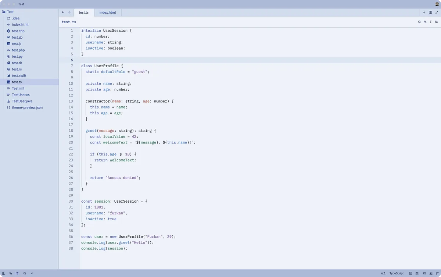Open TestUser.java in the file tree
Viewport: 441px width, 277px height.
point(29,101)
